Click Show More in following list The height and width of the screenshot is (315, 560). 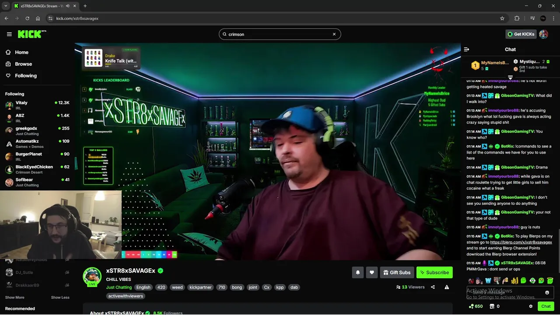[14, 297]
